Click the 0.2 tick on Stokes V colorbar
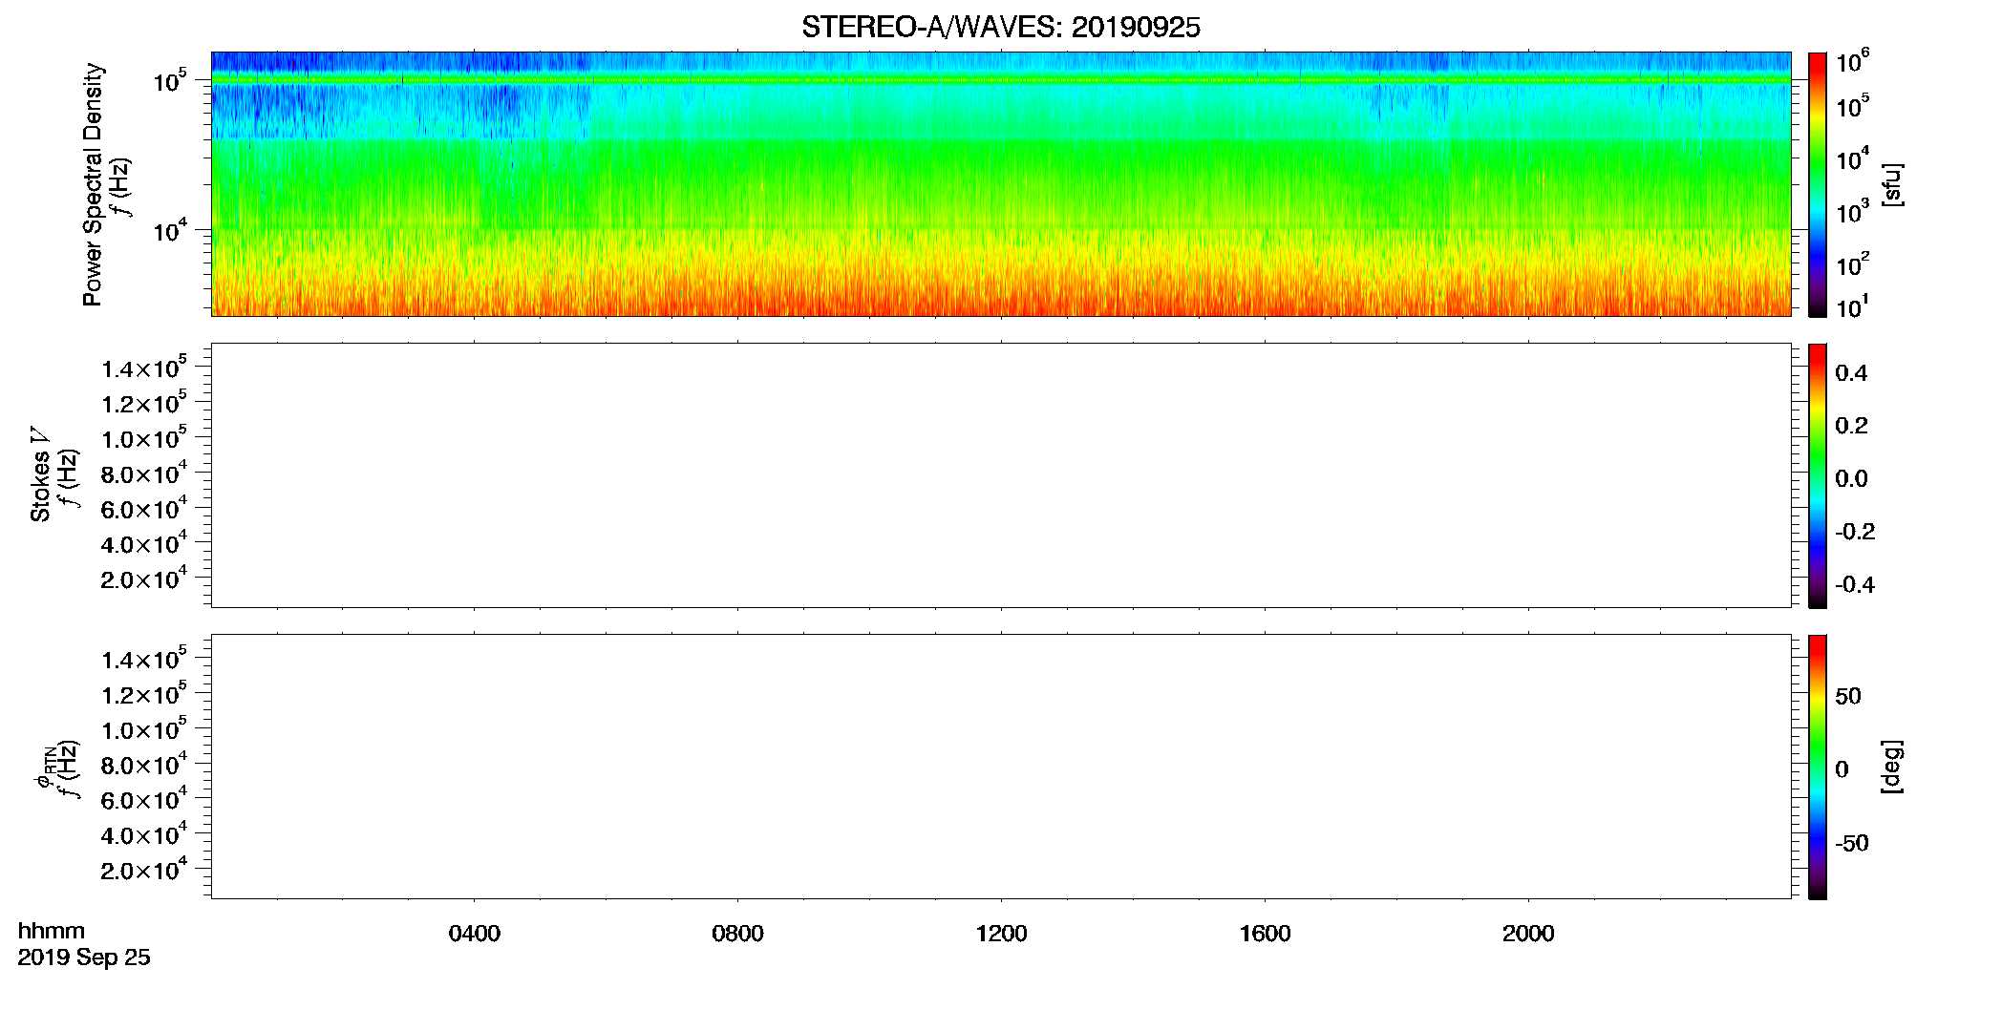 1851,426
